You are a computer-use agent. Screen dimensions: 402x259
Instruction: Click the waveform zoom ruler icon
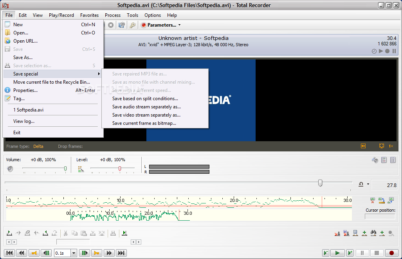[x=382, y=200]
